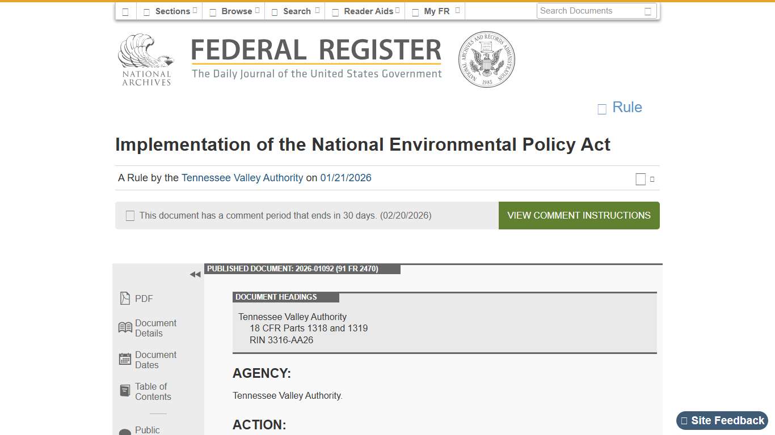Select the Search menu item
This screenshot has width=775, height=435.
(294, 10)
